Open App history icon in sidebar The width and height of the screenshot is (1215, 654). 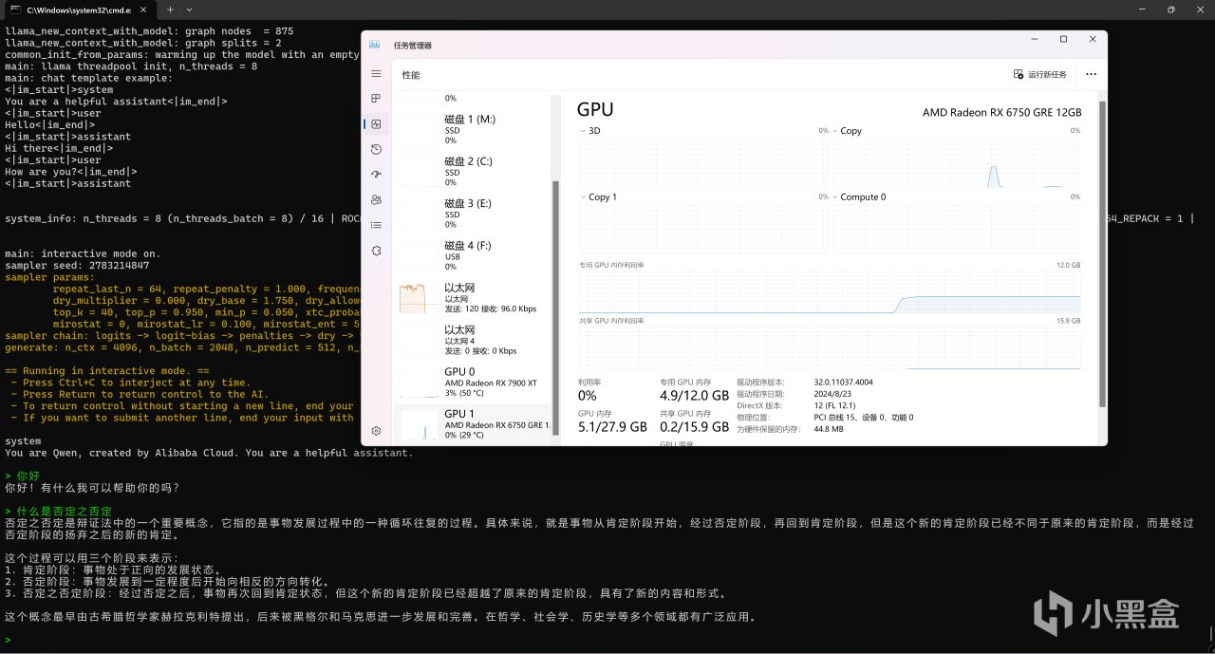(376, 149)
